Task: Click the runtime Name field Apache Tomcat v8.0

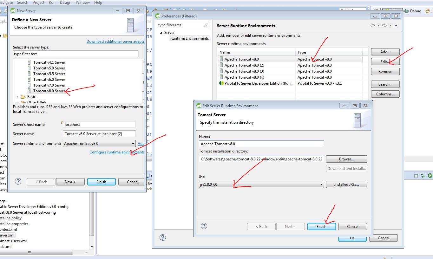Action: (x=261, y=144)
